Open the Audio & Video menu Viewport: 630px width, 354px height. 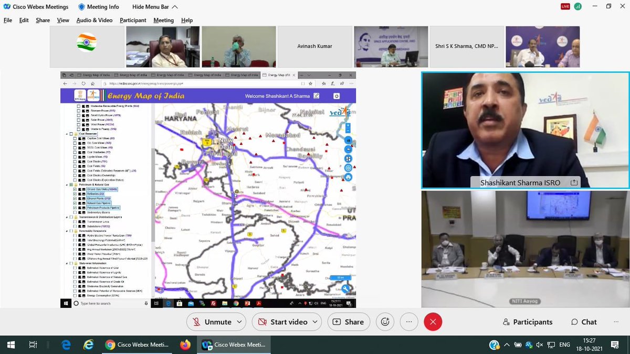point(94,20)
